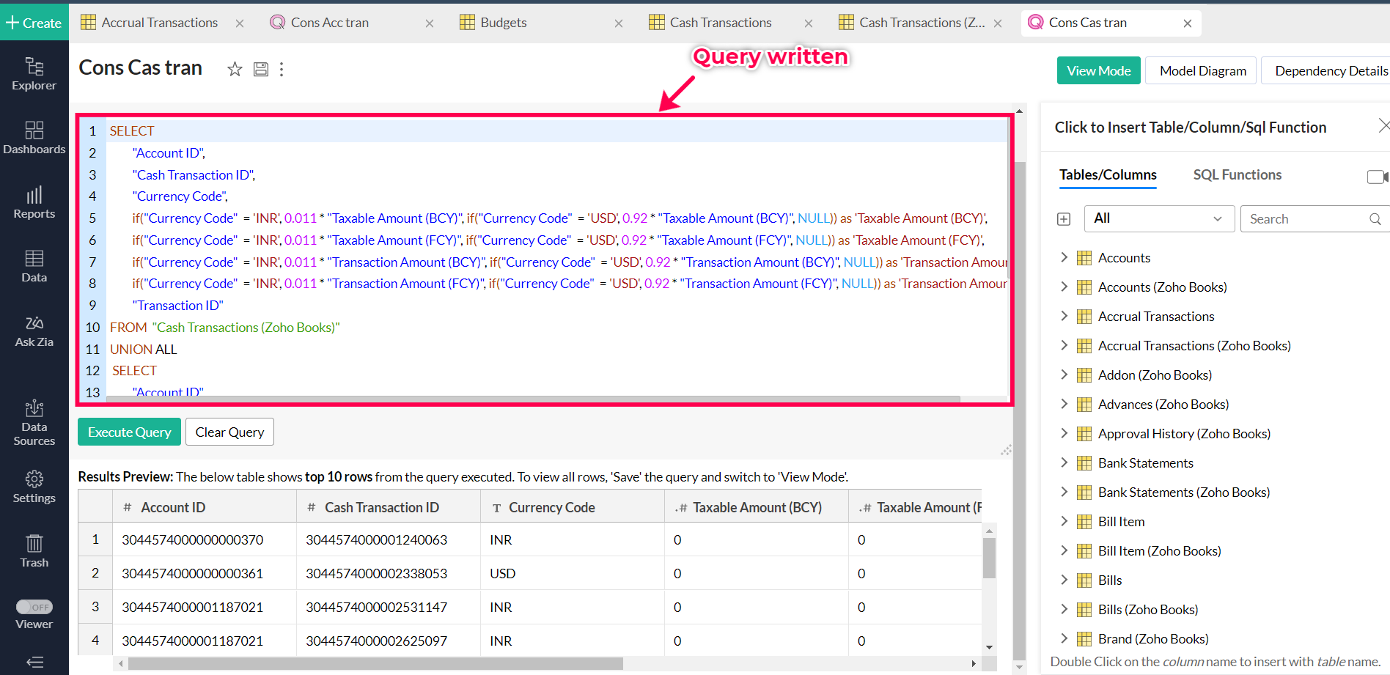Collapse the sidebar menu icon
The width and height of the screenshot is (1390, 675).
point(34,663)
